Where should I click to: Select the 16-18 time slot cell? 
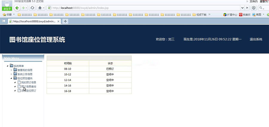[x=68, y=91]
